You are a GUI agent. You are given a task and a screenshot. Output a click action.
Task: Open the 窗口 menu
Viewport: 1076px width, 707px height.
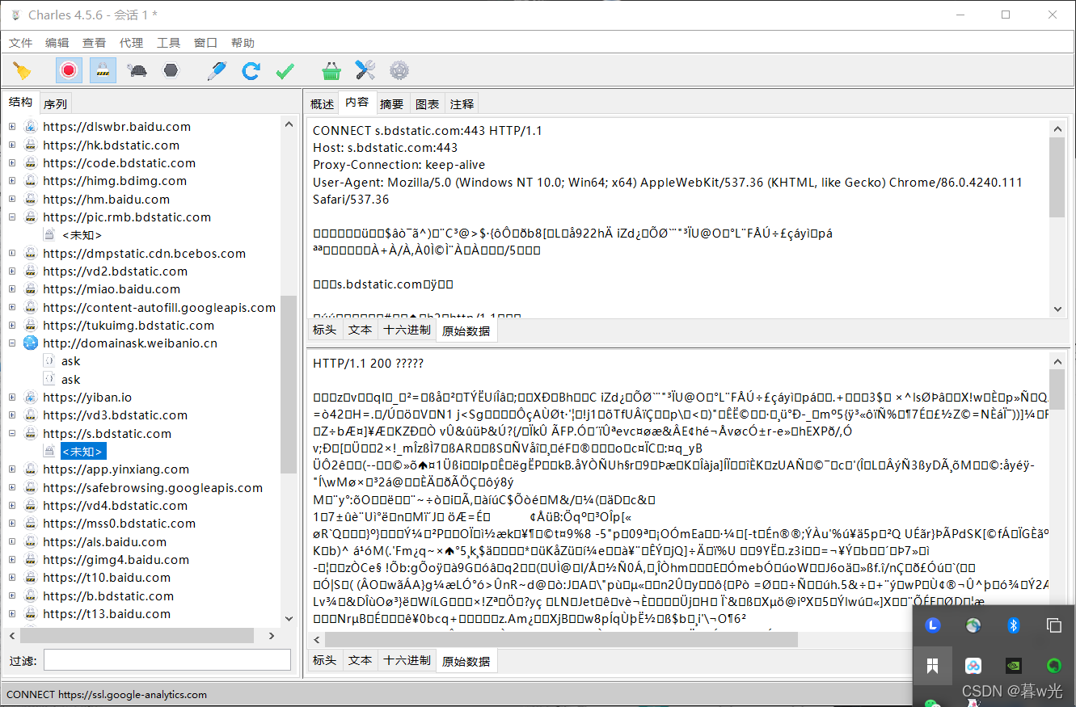205,43
